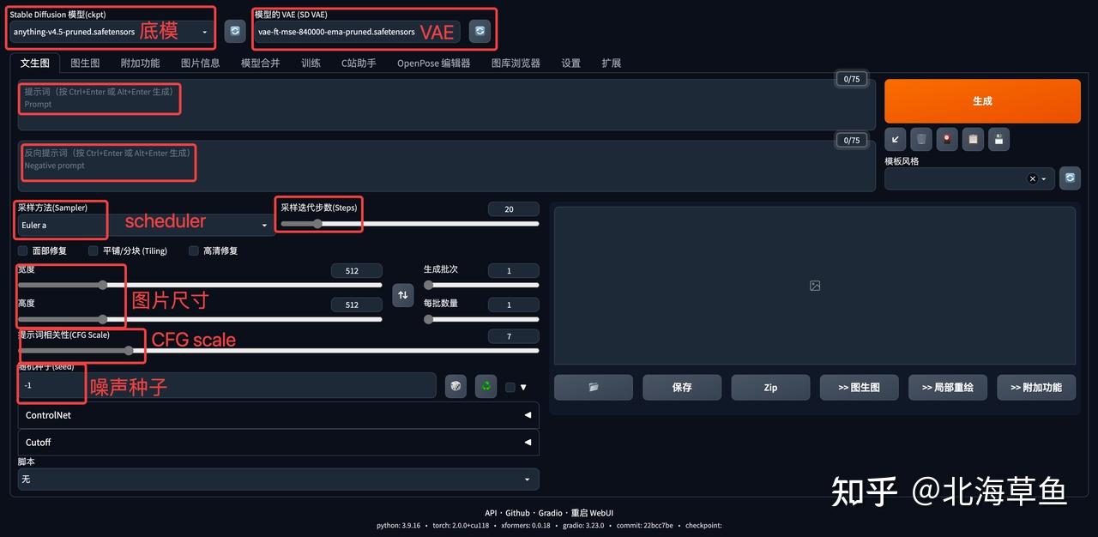
Task: Switch to the 图生图 tab
Action: point(85,63)
